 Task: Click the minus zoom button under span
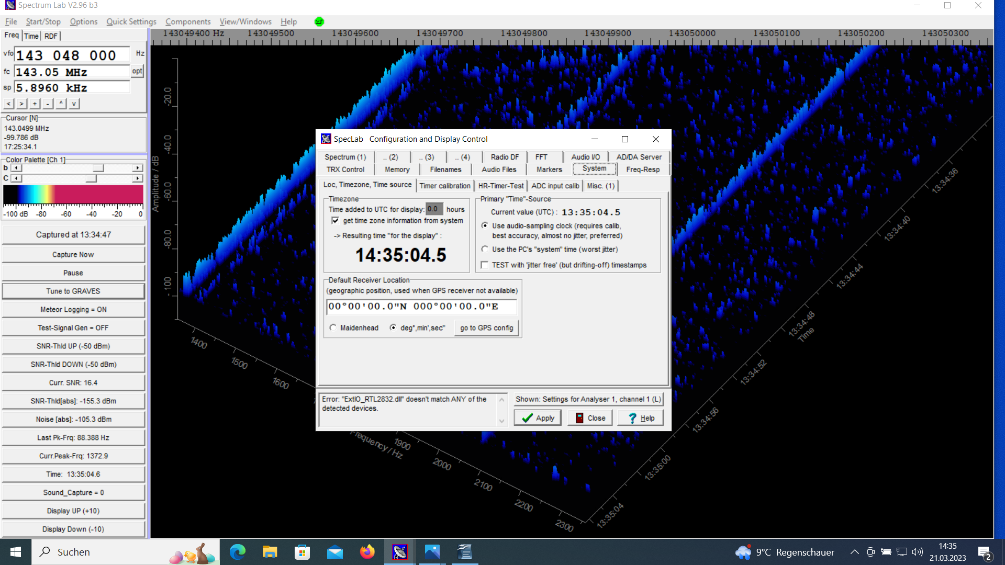click(x=48, y=104)
